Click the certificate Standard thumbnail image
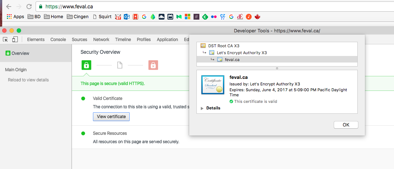 point(212,85)
